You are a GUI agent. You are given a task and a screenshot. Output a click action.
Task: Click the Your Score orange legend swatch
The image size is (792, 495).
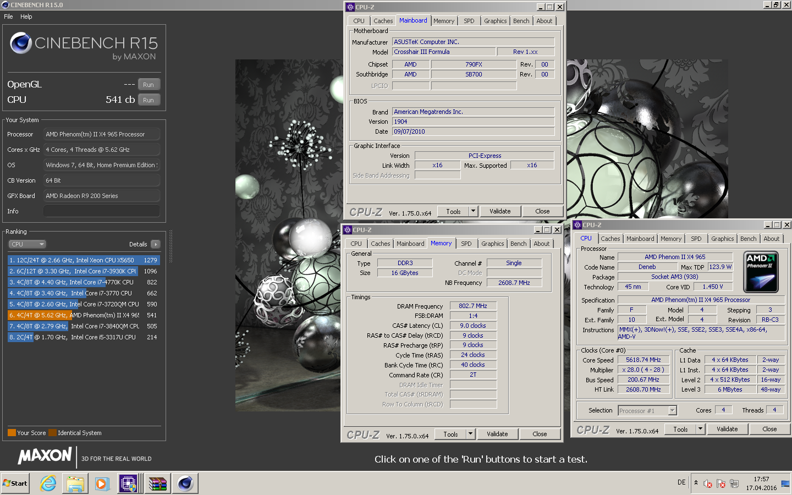point(12,433)
